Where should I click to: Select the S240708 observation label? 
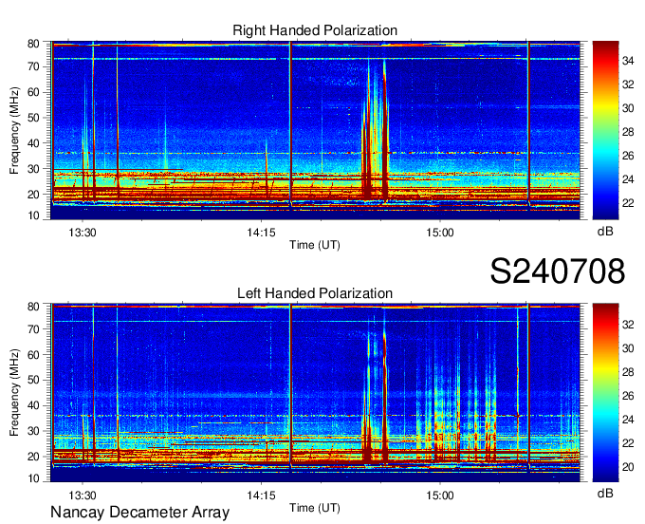point(558,271)
